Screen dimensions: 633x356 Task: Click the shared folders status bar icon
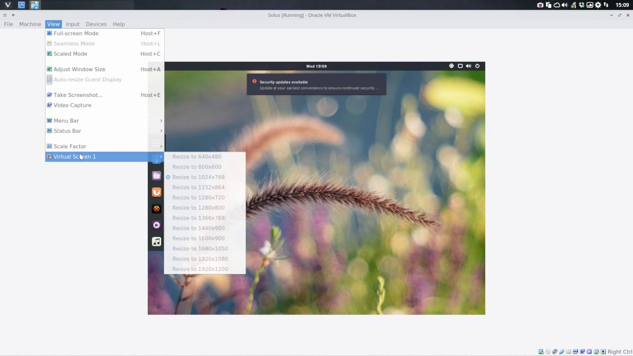pyautogui.click(x=568, y=352)
